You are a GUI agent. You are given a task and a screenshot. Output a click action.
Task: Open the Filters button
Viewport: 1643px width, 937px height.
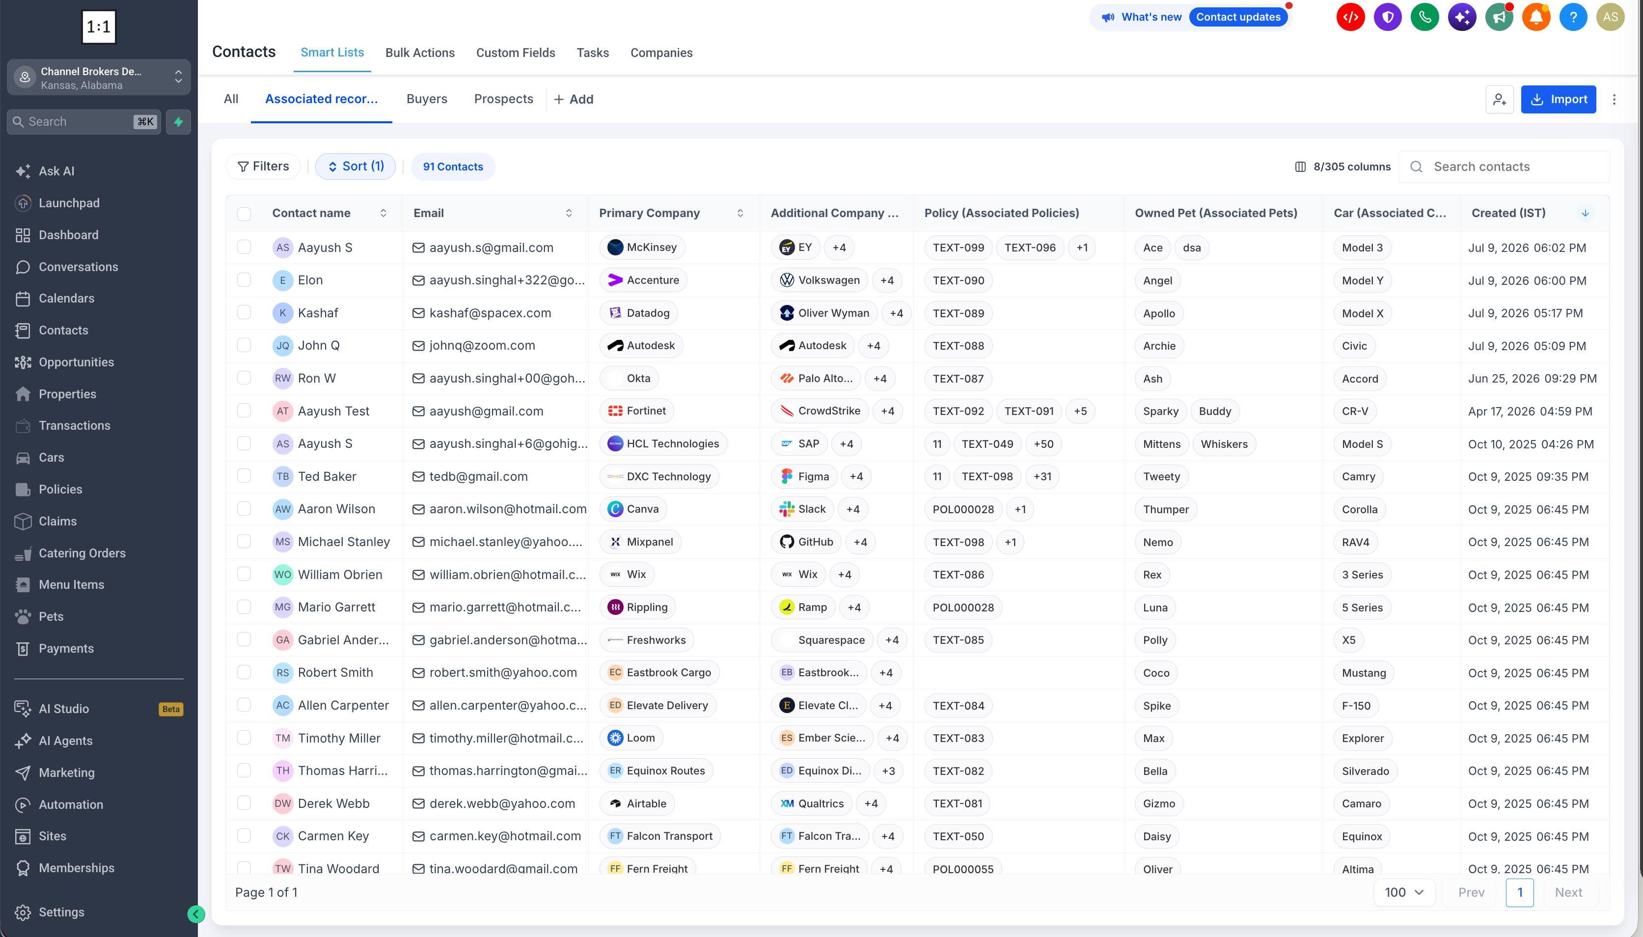pos(263,166)
